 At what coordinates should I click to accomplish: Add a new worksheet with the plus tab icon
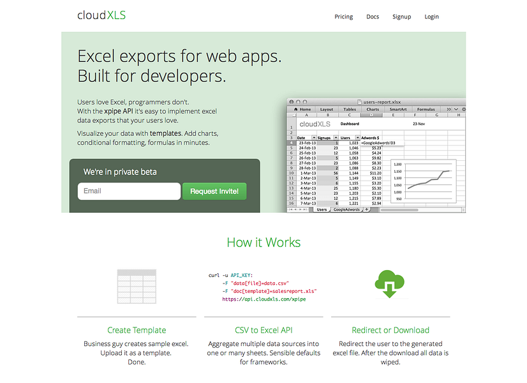tap(367, 209)
